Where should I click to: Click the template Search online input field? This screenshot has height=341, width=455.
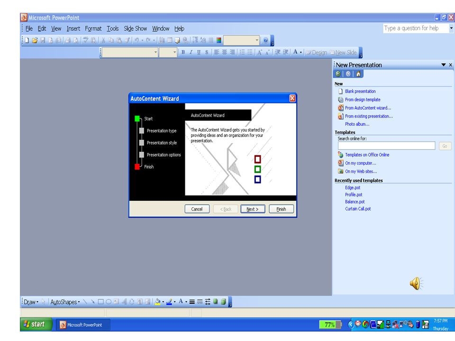(x=387, y=146)
